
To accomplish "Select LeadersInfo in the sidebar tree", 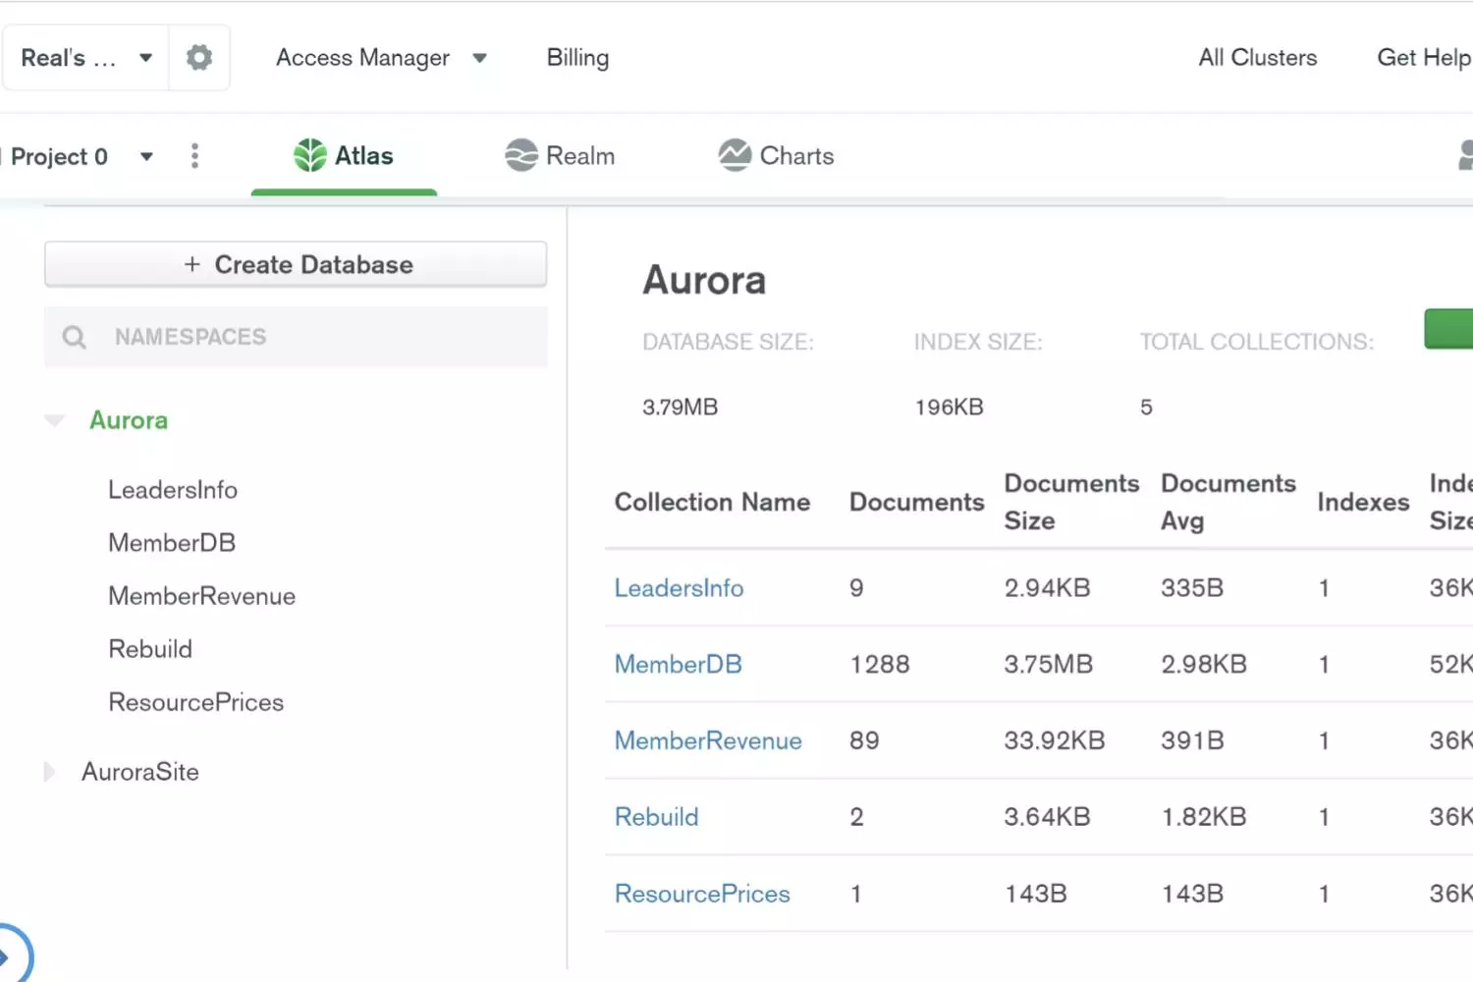I will coord(173,490).
